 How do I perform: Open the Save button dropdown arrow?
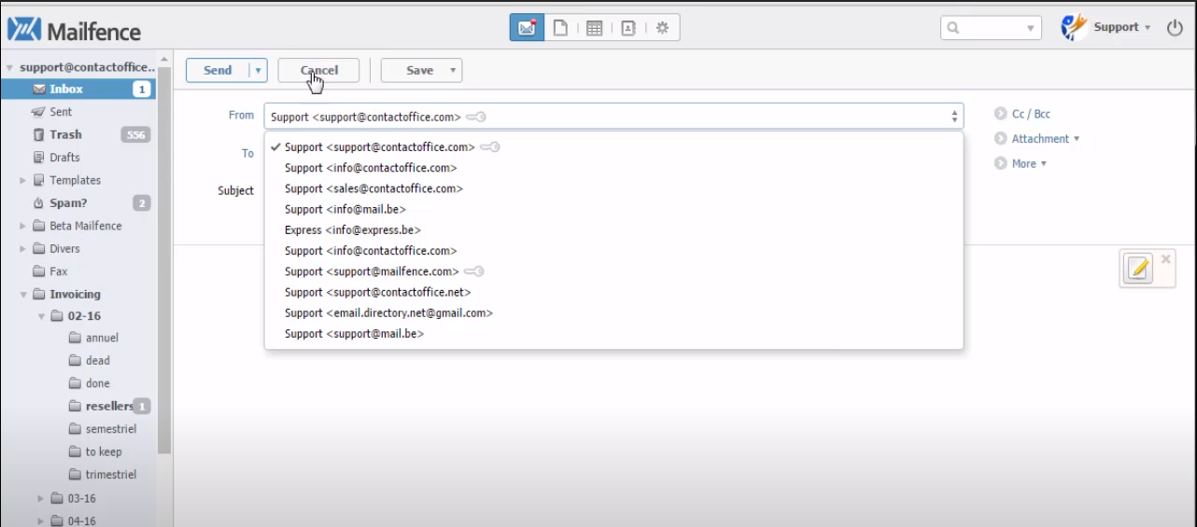453,71
